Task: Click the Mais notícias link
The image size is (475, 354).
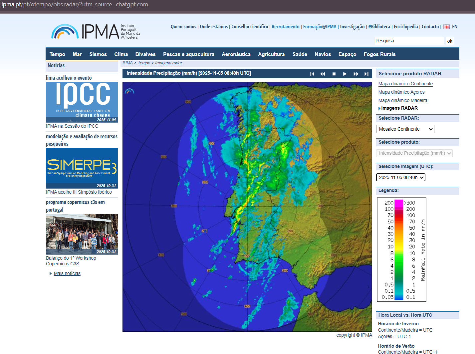Action: (67, 273)
